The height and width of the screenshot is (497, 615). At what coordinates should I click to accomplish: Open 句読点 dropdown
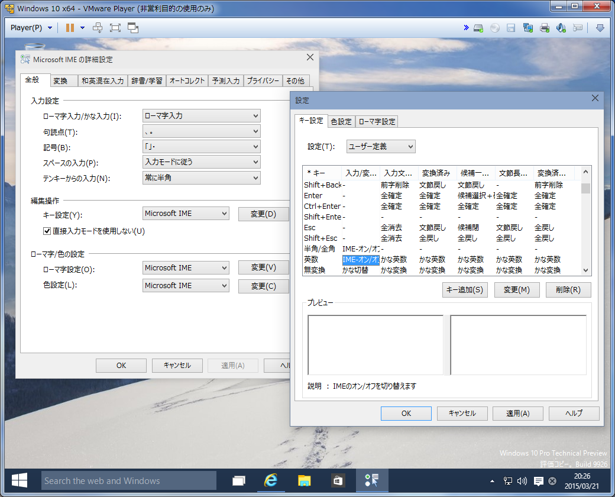pyautogui.click(x=201, y=131)
